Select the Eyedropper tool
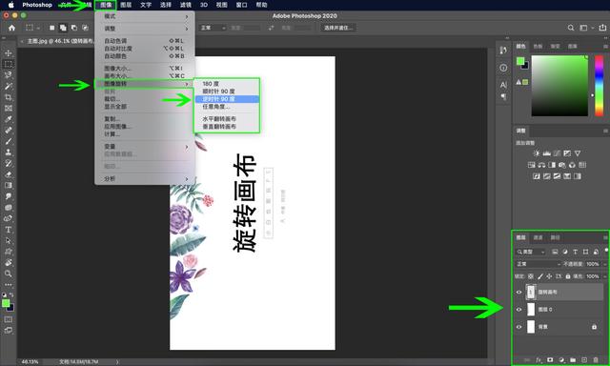The height and width of the screenshot is (366, 610). point(9,119)
